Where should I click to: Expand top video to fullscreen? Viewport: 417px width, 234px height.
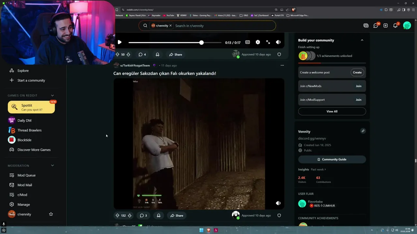[268, 42]
